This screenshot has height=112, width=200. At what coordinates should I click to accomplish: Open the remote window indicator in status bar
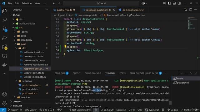point(3,110)
